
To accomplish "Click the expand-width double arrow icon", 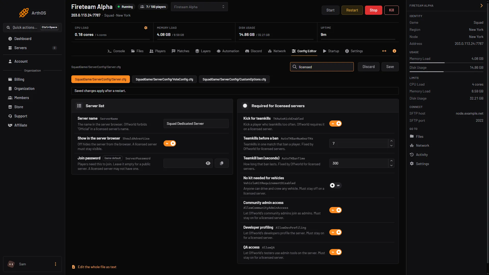I will point(384,51).
